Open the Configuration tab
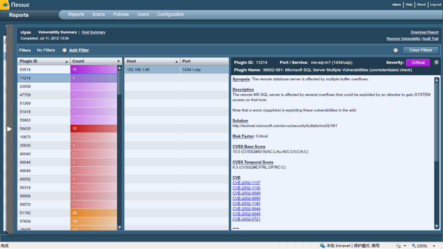This screenshot has height=249, width=443. click(171, 15)
